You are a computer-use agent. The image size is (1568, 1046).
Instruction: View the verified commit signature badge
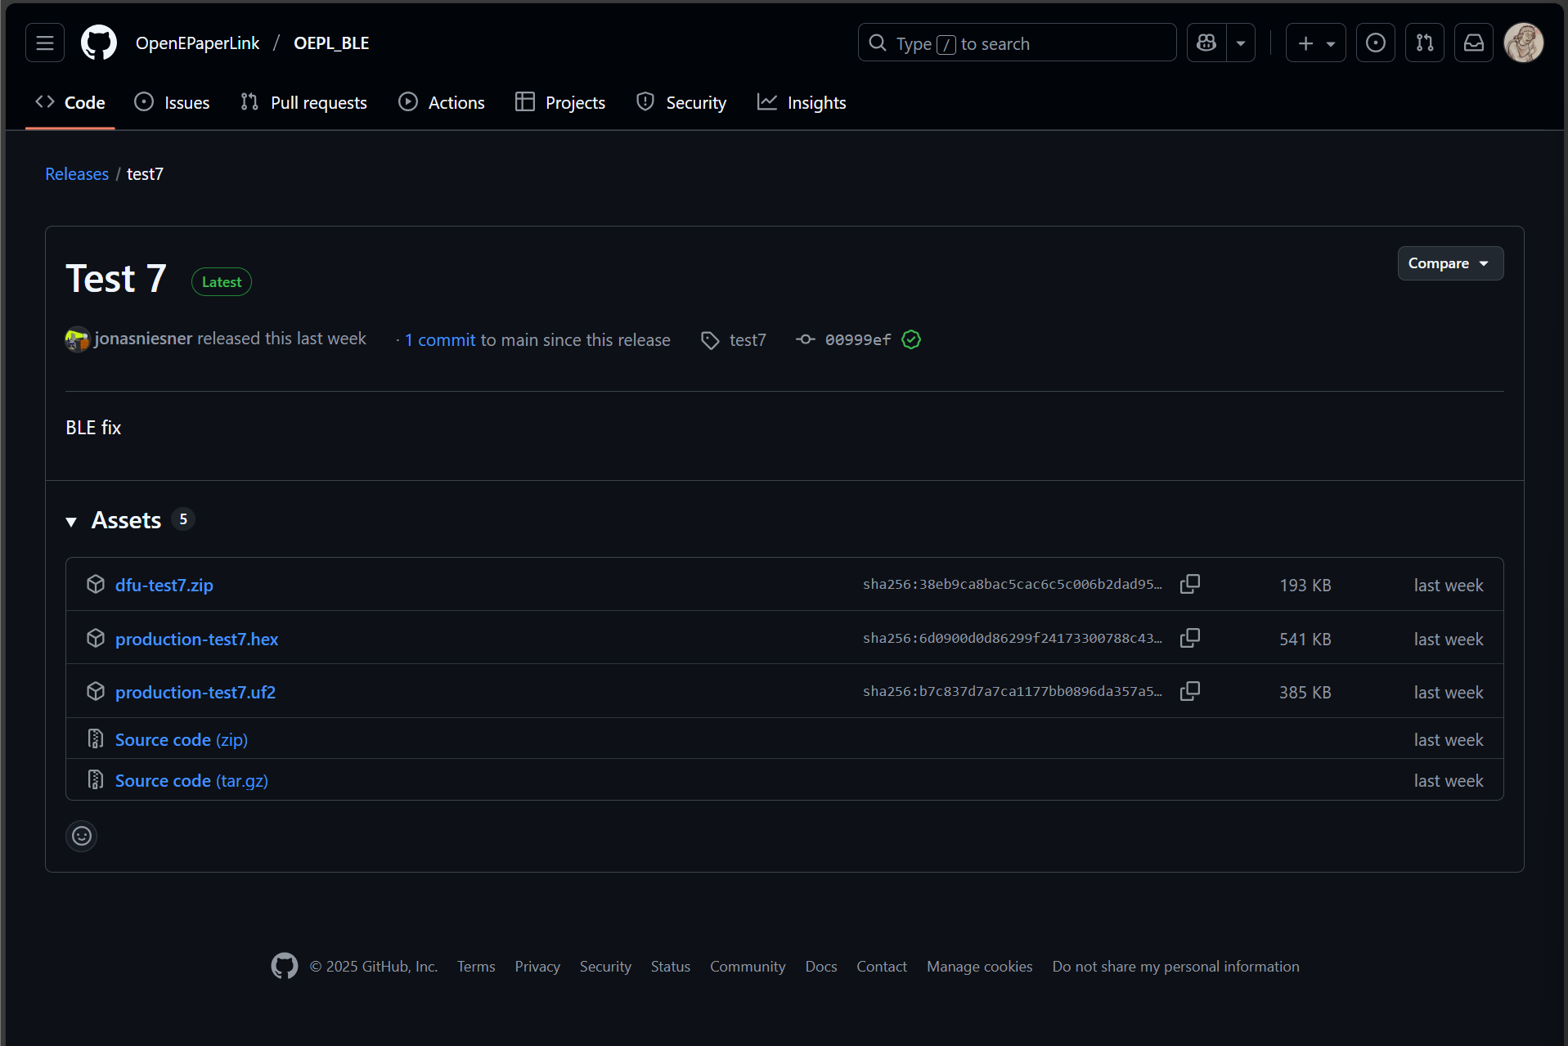click(911, 339)
